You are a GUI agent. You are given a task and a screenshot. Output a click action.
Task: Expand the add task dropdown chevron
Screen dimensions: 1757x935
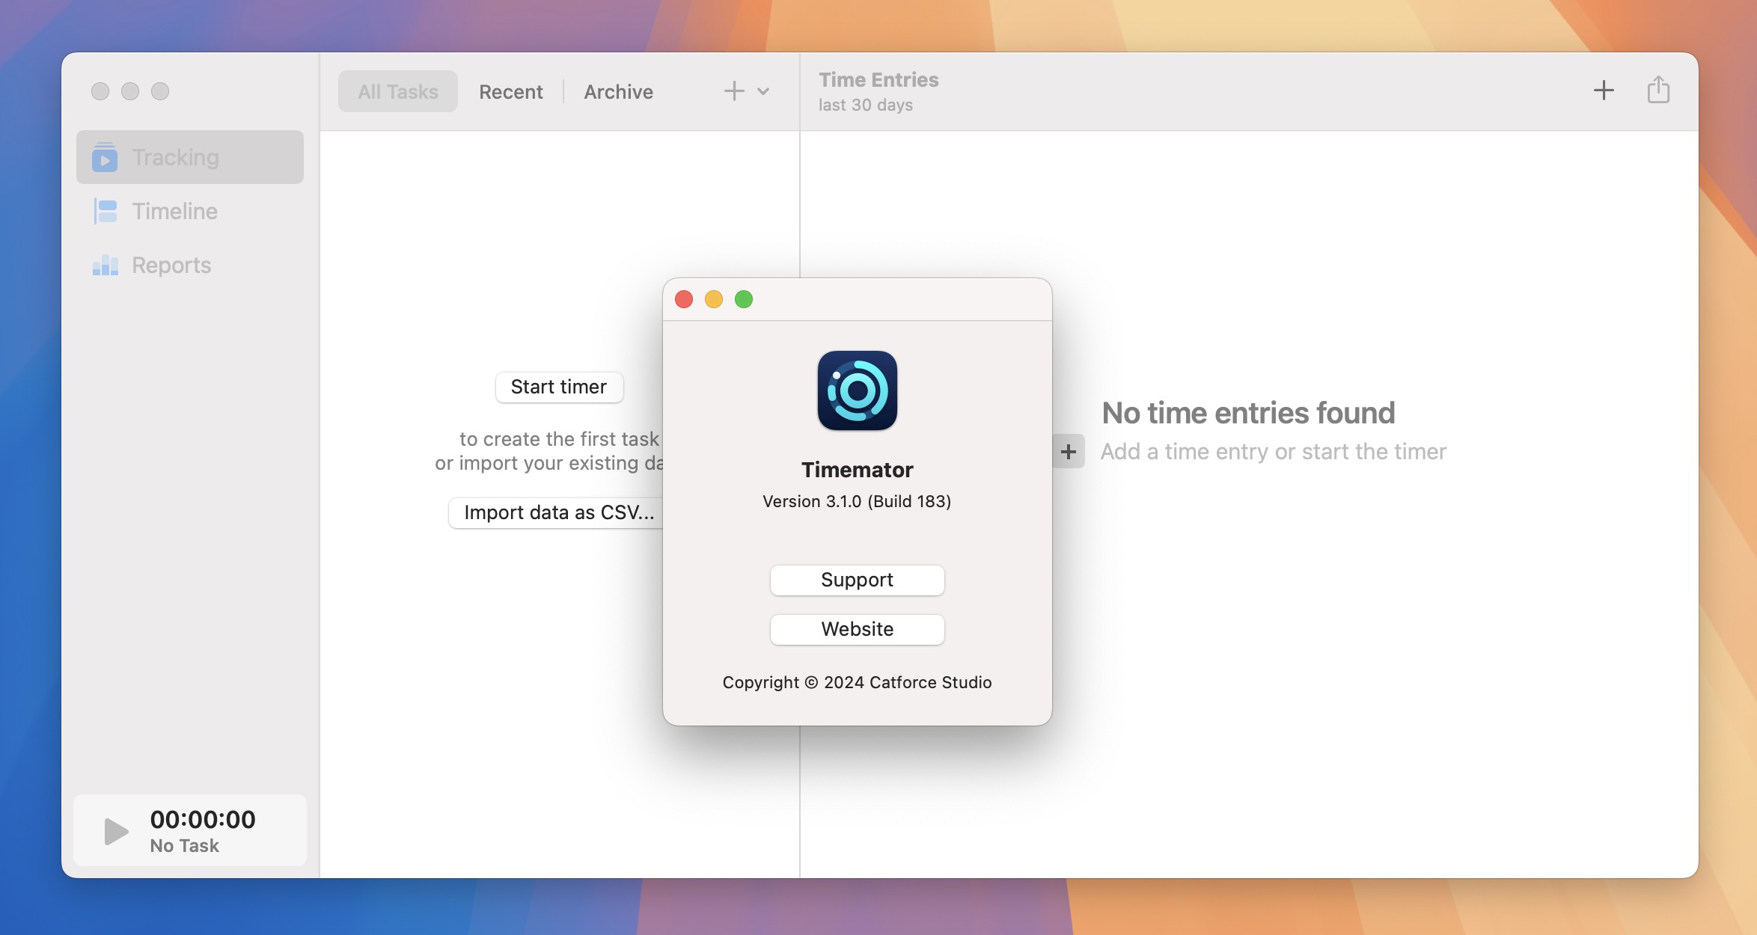(763, 91)
